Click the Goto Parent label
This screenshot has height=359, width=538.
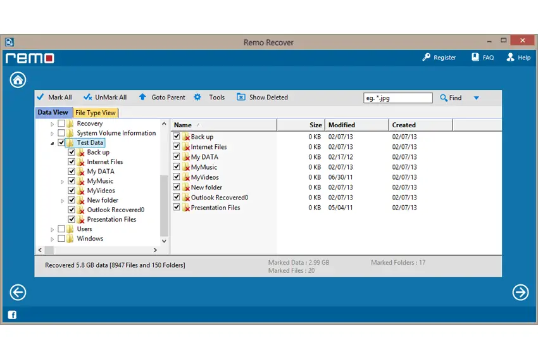tap(168, 97)
